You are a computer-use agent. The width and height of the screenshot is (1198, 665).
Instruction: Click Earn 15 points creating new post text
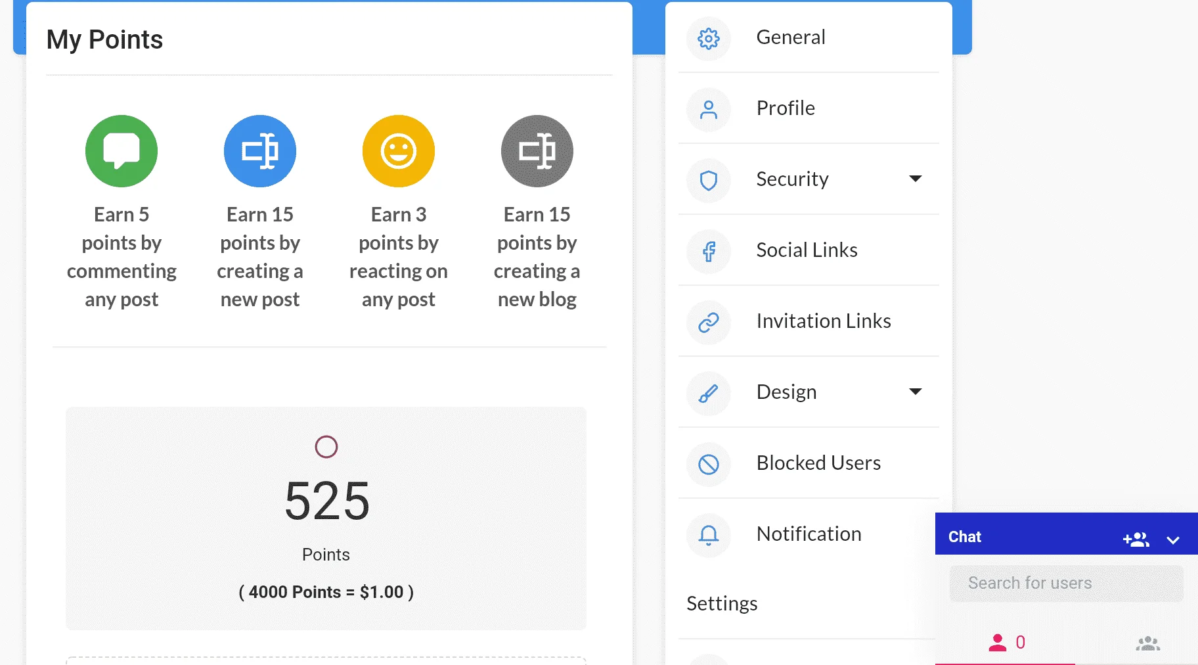(x=260, y=257)
